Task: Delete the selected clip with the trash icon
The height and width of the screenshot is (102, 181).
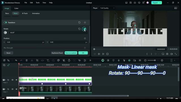Action: coord(27,60)
